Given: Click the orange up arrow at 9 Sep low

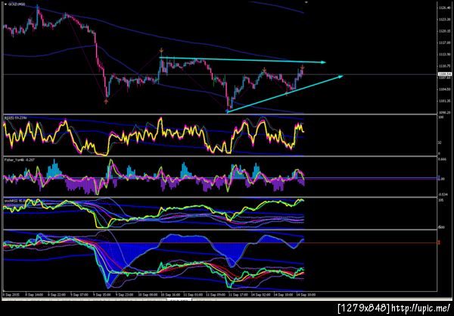Looking at the screenshot, I should point(106,102).
